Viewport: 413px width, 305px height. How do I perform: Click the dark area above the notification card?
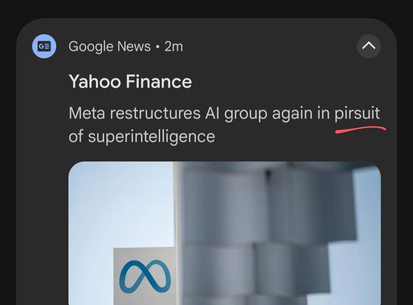(x=206, y=8)
